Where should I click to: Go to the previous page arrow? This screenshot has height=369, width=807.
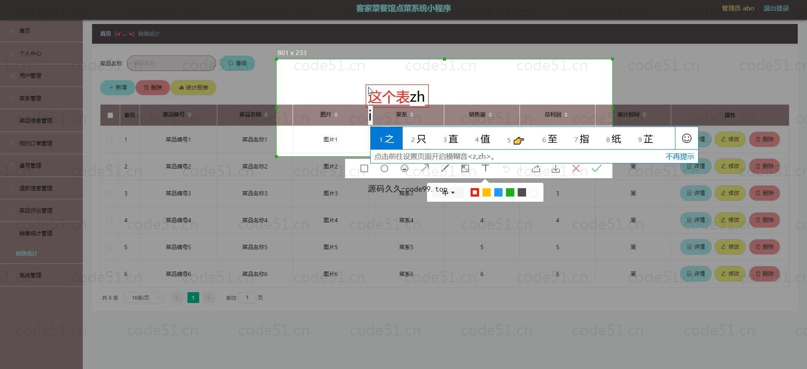click(177, 298)
